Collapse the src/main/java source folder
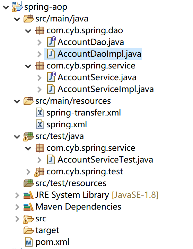The height and width of the screenshot is (249, 193). pyautogui.click(x=17, y=19)
